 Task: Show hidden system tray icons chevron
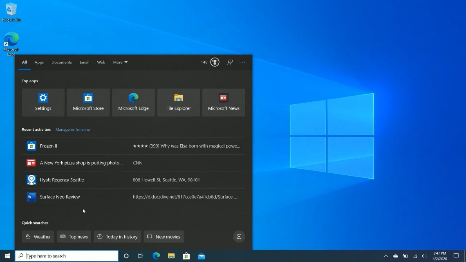(385, 256)
